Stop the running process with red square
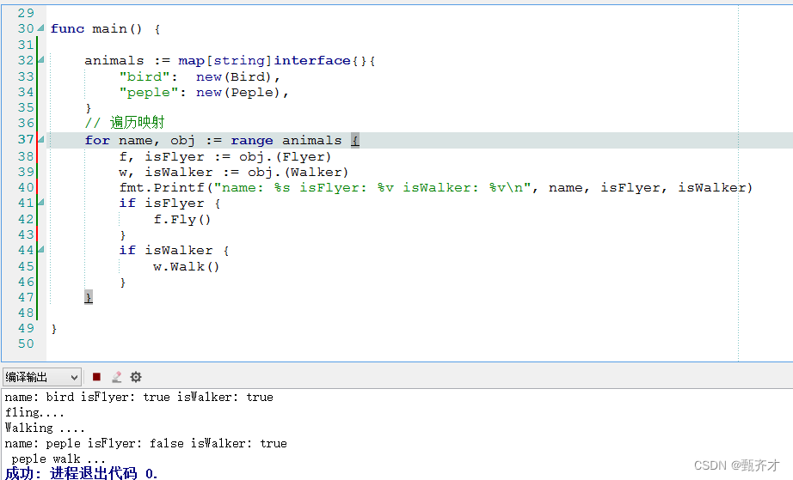 96,377
